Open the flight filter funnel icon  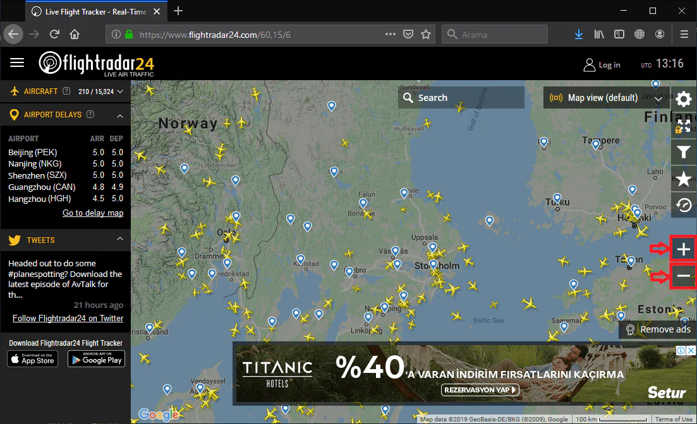point(683,152)
